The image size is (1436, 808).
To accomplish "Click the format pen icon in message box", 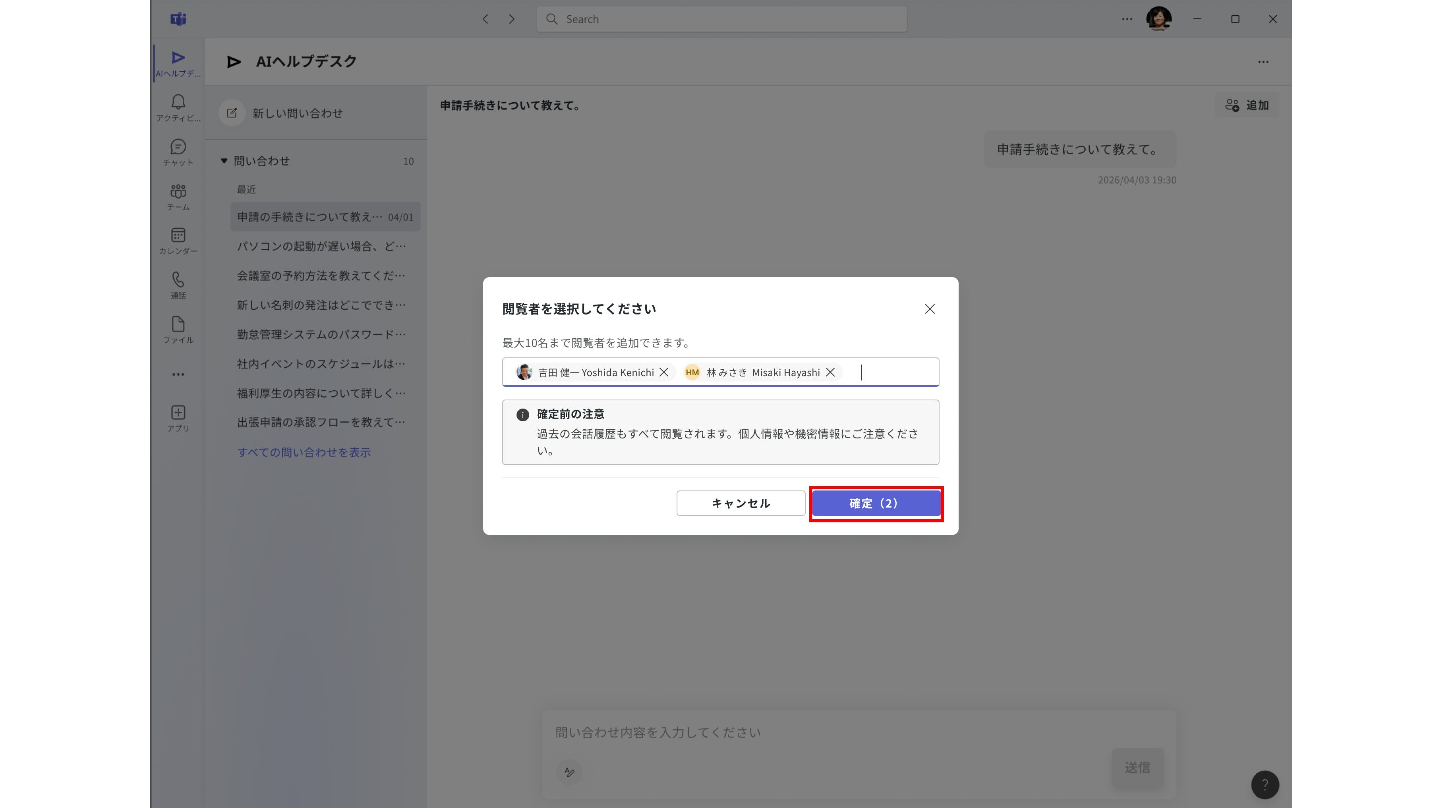I will pos(569,772).
